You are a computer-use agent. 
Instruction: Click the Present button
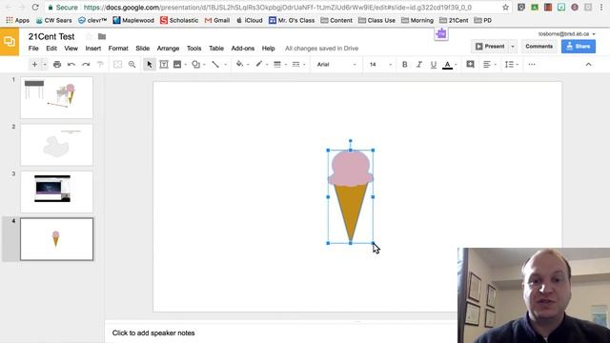(490, 47)
